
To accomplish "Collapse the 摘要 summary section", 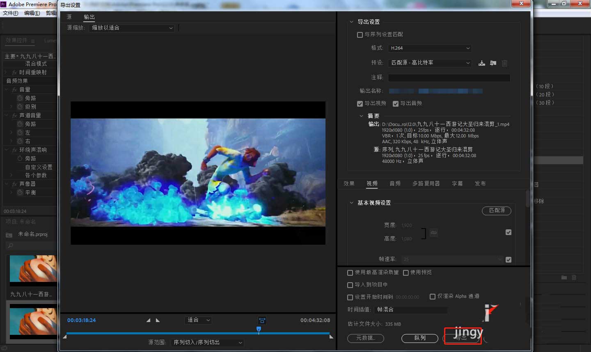I will click(x=361, y=116).
